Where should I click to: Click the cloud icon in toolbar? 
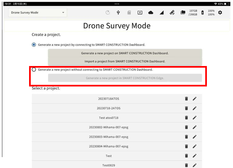click(x=151, y=13)
